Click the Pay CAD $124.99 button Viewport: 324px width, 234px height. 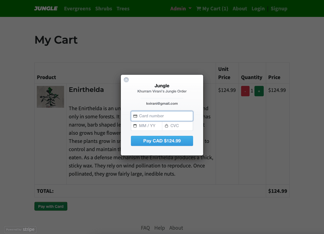pyautogui.click(x=162, y=141)
